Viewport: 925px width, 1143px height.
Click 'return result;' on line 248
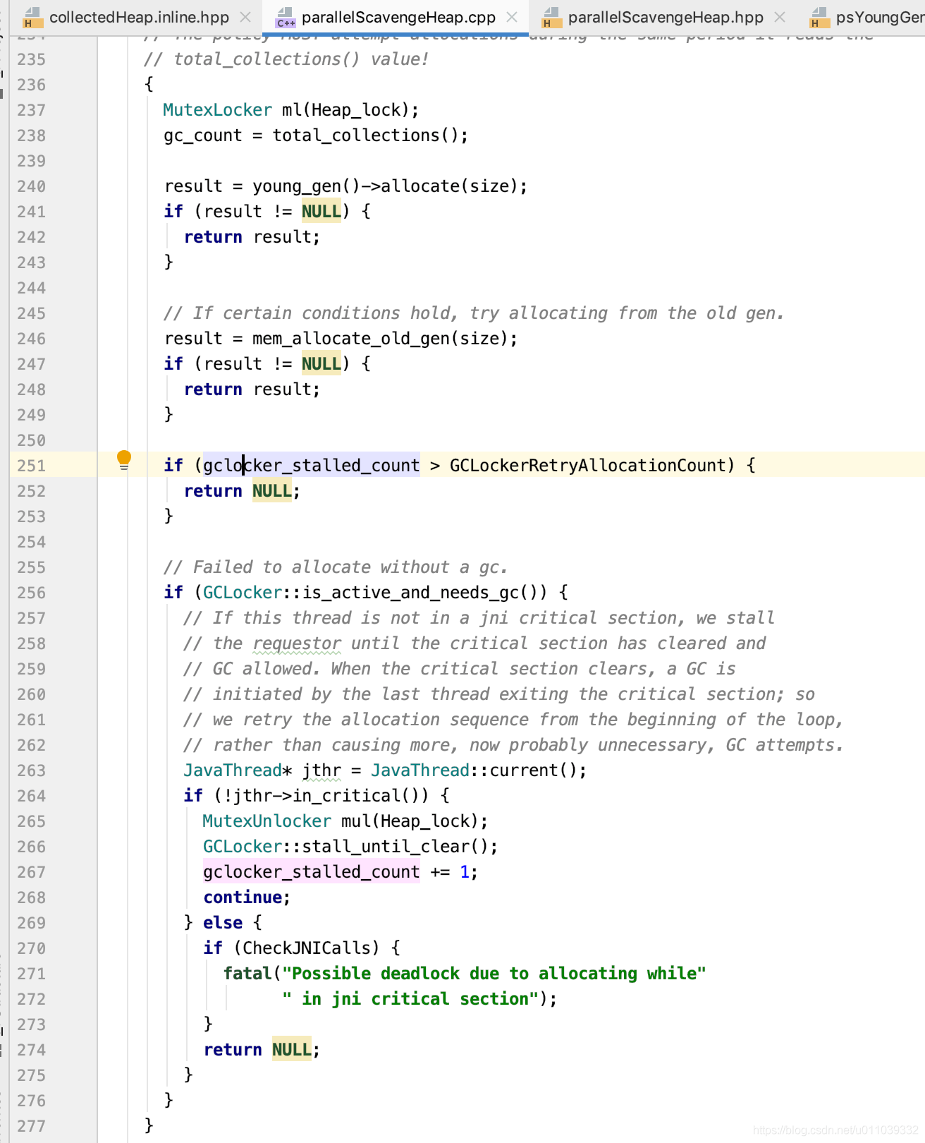(252, 389)
